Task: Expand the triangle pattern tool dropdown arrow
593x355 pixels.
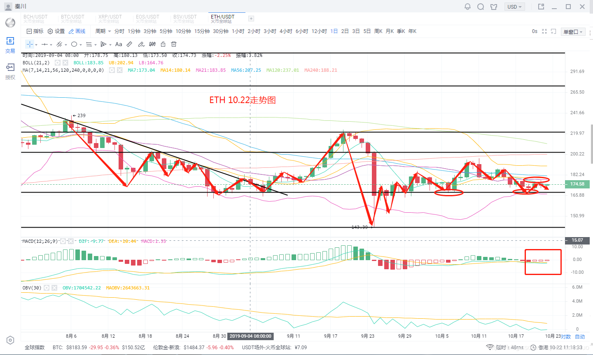Action: tap(110, 45)
